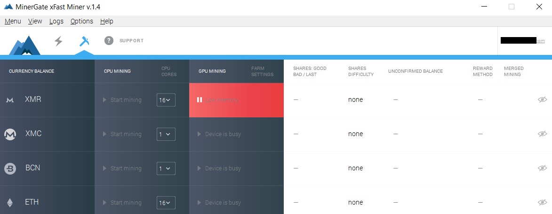This screenshot has height=214, width=552.
Task: Click the XMR currency icon
Action: click(x=10, y=100)
